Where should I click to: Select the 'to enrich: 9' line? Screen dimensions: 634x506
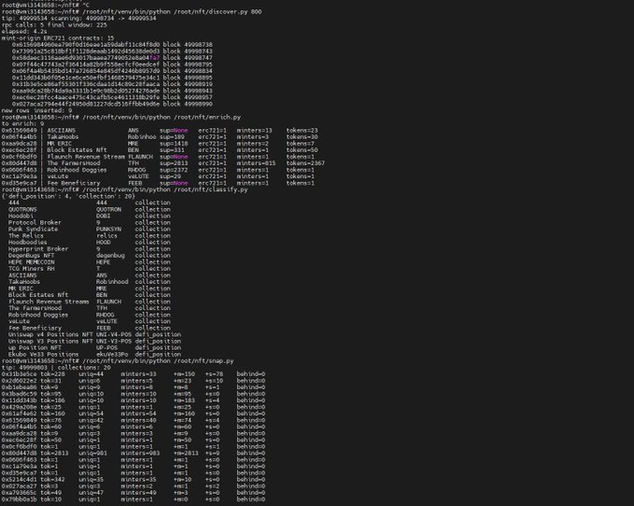pos(22,123)
